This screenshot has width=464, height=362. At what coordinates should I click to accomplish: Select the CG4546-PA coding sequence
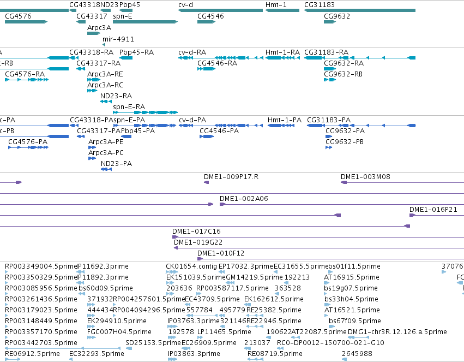click(x=207, y=137)
